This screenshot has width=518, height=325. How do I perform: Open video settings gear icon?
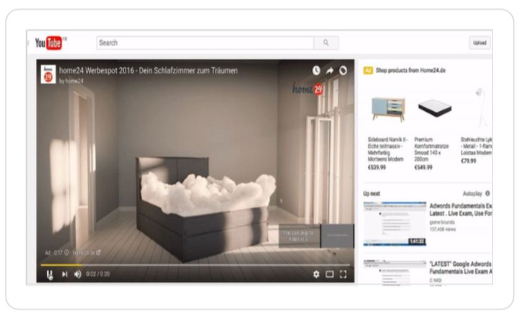[316, 274]
